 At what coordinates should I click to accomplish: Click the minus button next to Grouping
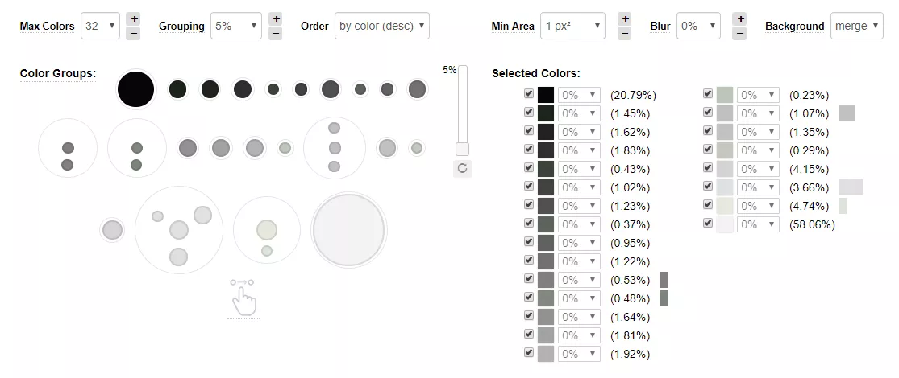click(x=276, y=33)
